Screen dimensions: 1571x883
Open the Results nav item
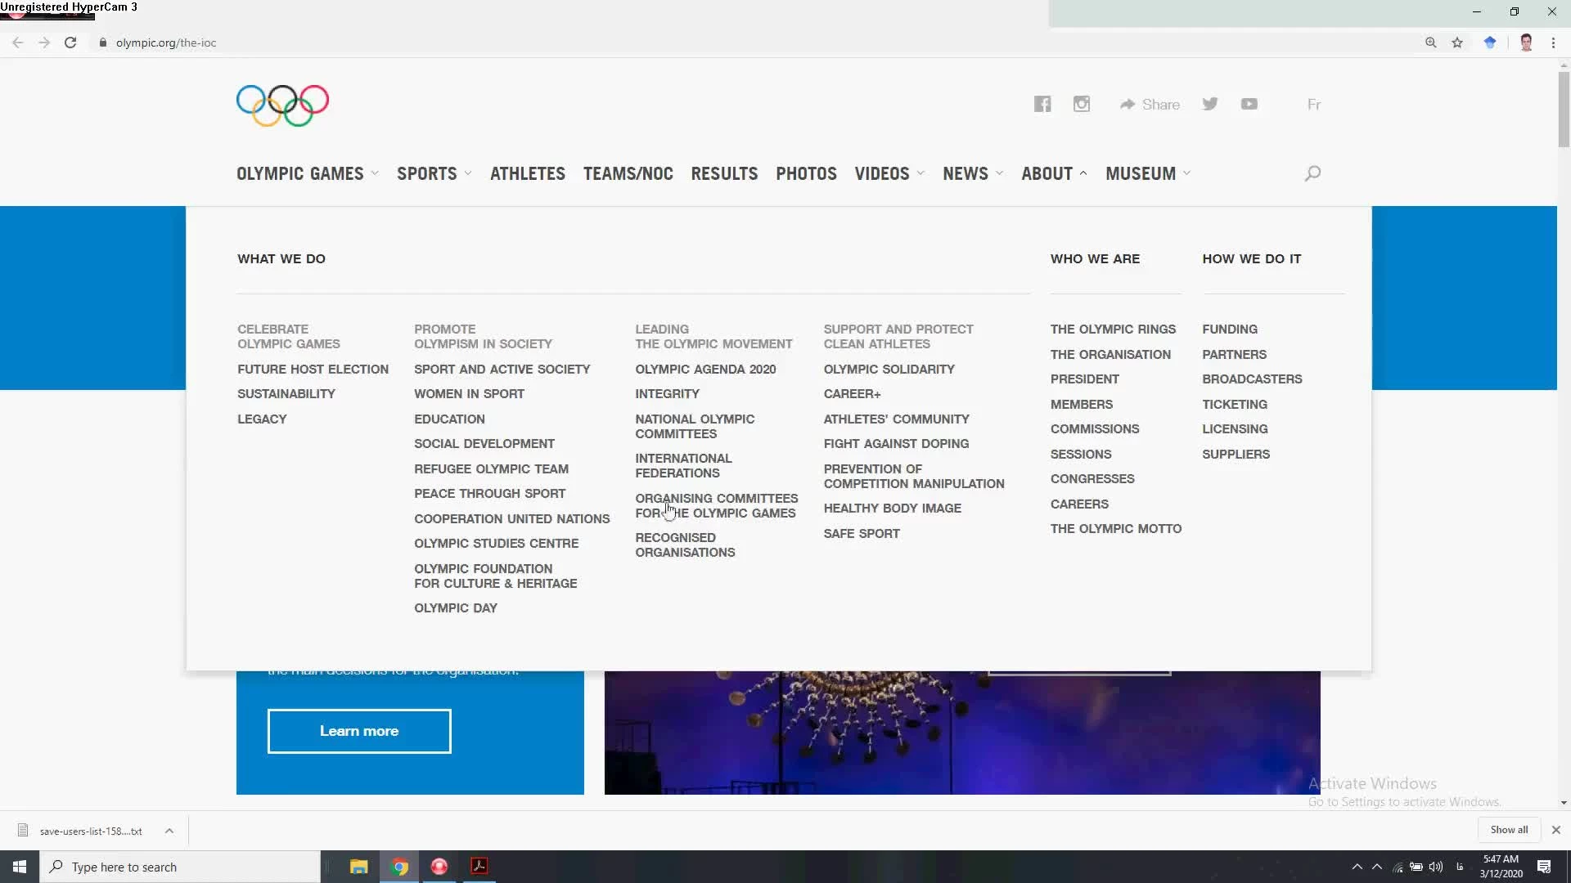pyautogui.click(x=724, y=173)
